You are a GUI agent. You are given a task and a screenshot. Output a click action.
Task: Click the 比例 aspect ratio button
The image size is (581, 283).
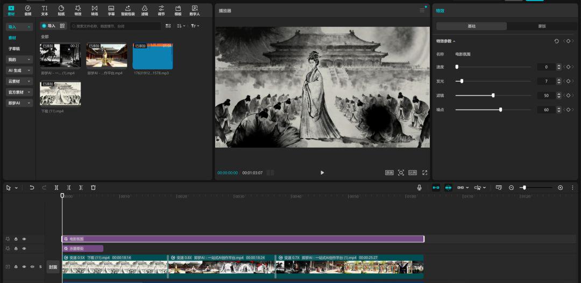[413, 173]
